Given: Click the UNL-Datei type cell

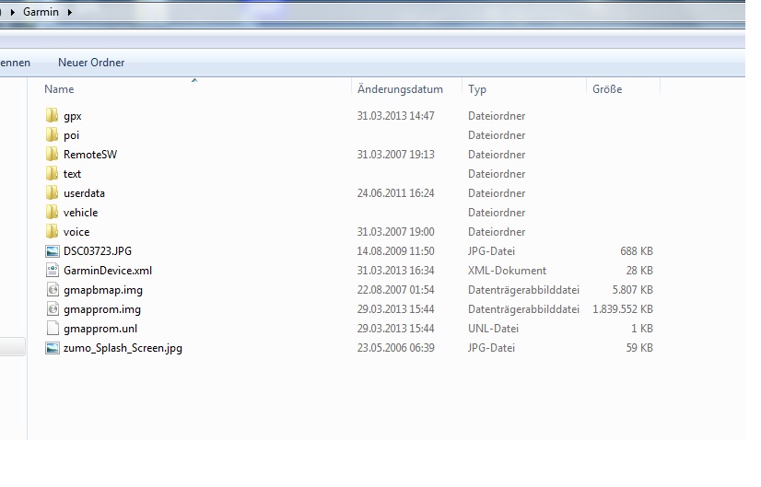Looking at the screenshot, I should pyautogui.click(x=493, y=329).
